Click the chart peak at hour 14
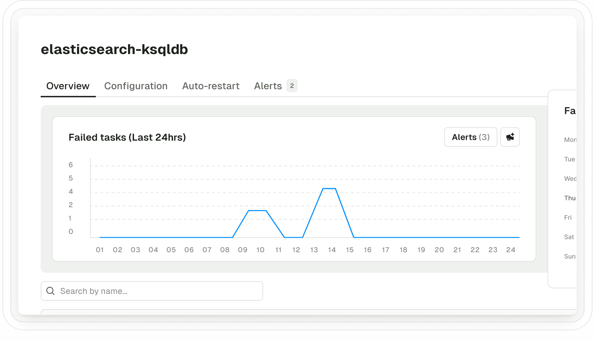The width and height of the screenshot is (595, 341). click(x=329, y=189)
